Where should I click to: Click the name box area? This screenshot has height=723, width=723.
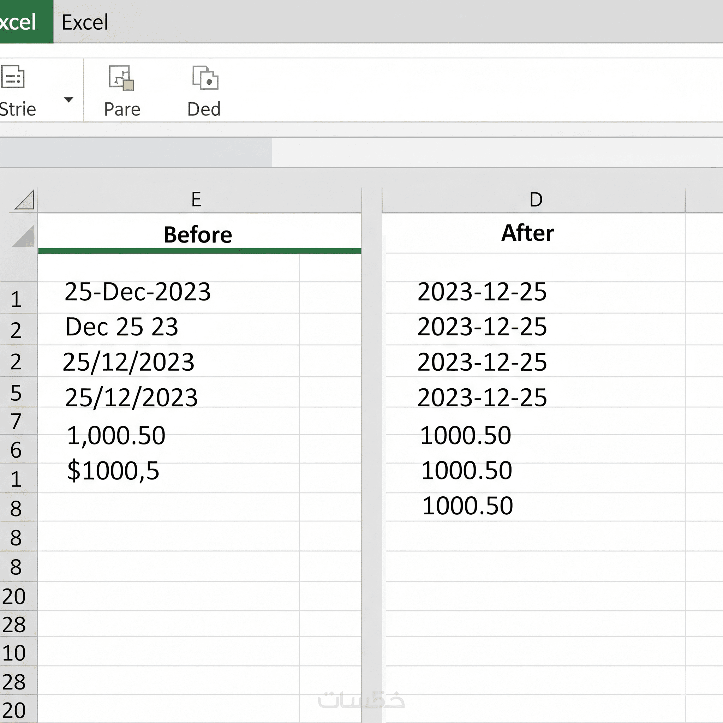coord(135,152)
